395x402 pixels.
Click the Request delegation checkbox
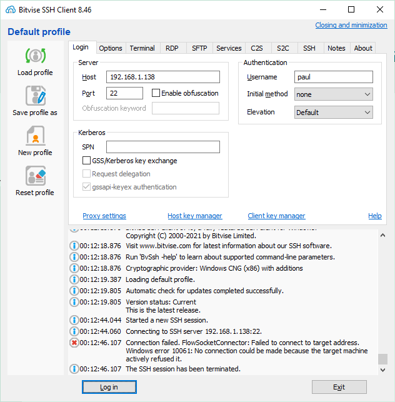(86, 174)
